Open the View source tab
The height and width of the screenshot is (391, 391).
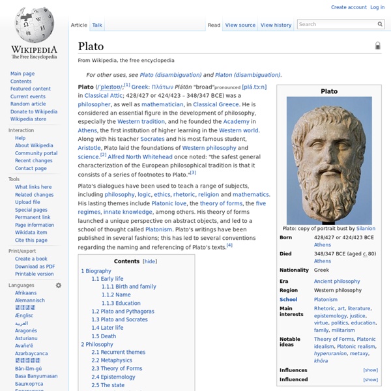pyautogui.click(x=240, y=25)
